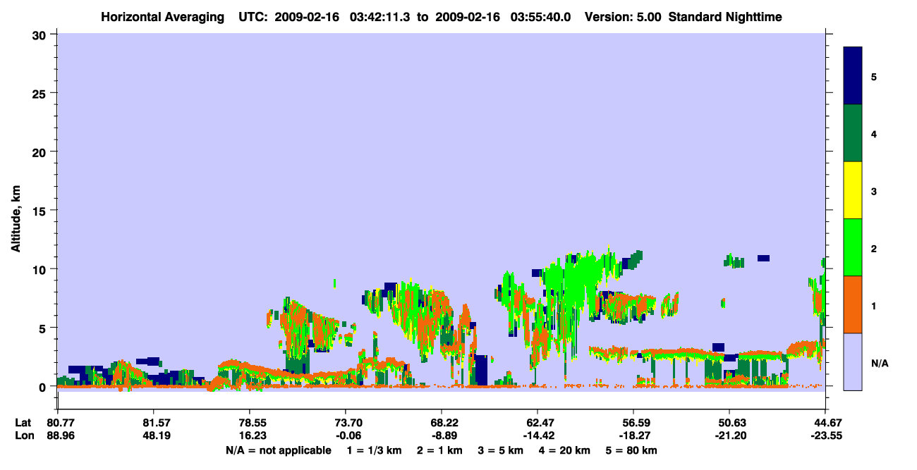Click the legend entry '2 = 1 km'

(439, 450)
